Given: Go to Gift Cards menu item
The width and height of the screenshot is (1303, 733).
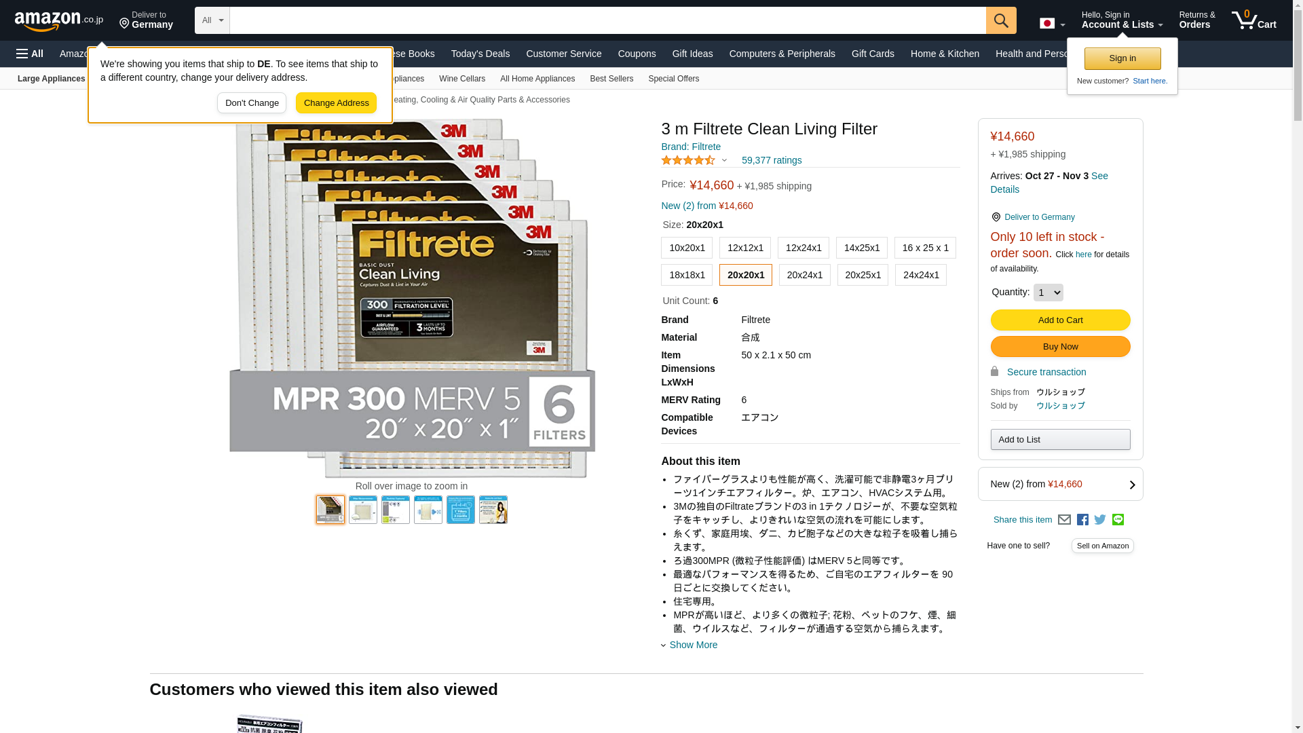Looking at the screenshot, I should (872, 54).
